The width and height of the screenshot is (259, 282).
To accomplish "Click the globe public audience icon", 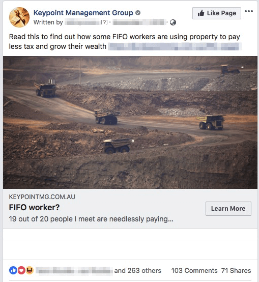I will pyautogui.click(x=173, y=22).
